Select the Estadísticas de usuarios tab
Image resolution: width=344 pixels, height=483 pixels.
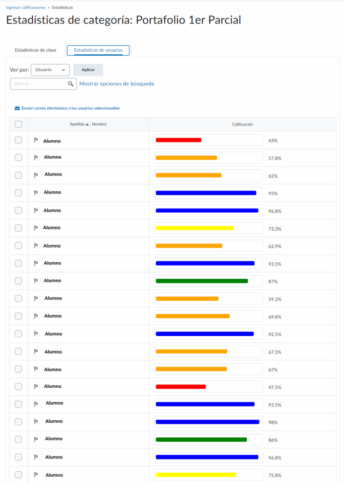coord(98,50)
